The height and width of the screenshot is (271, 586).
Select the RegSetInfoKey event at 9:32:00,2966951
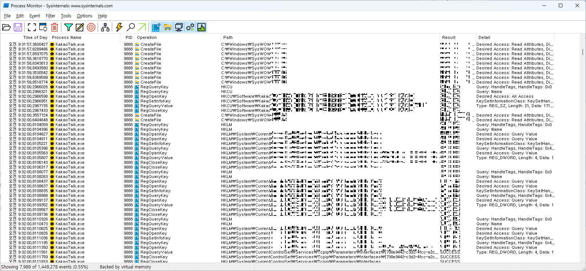[277, 101]
